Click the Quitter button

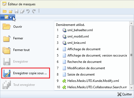pos(124,94)
